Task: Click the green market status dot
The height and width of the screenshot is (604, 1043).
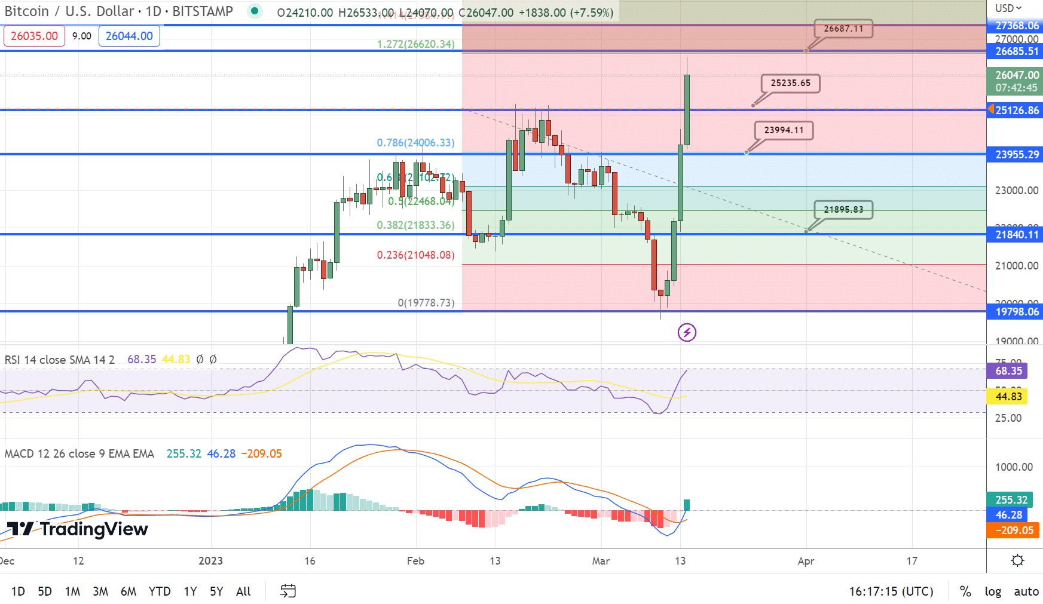Action: pyautogui.click(x=255, y=11)
